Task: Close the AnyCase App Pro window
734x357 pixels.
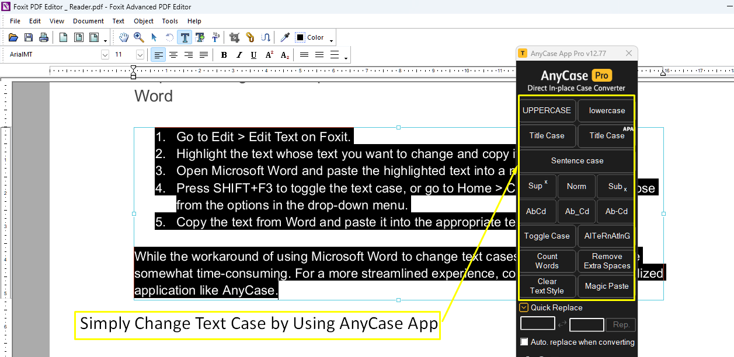Action: (x=629, y=53)
